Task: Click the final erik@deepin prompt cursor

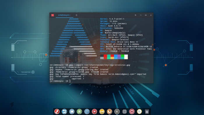Action: [70, 81]
